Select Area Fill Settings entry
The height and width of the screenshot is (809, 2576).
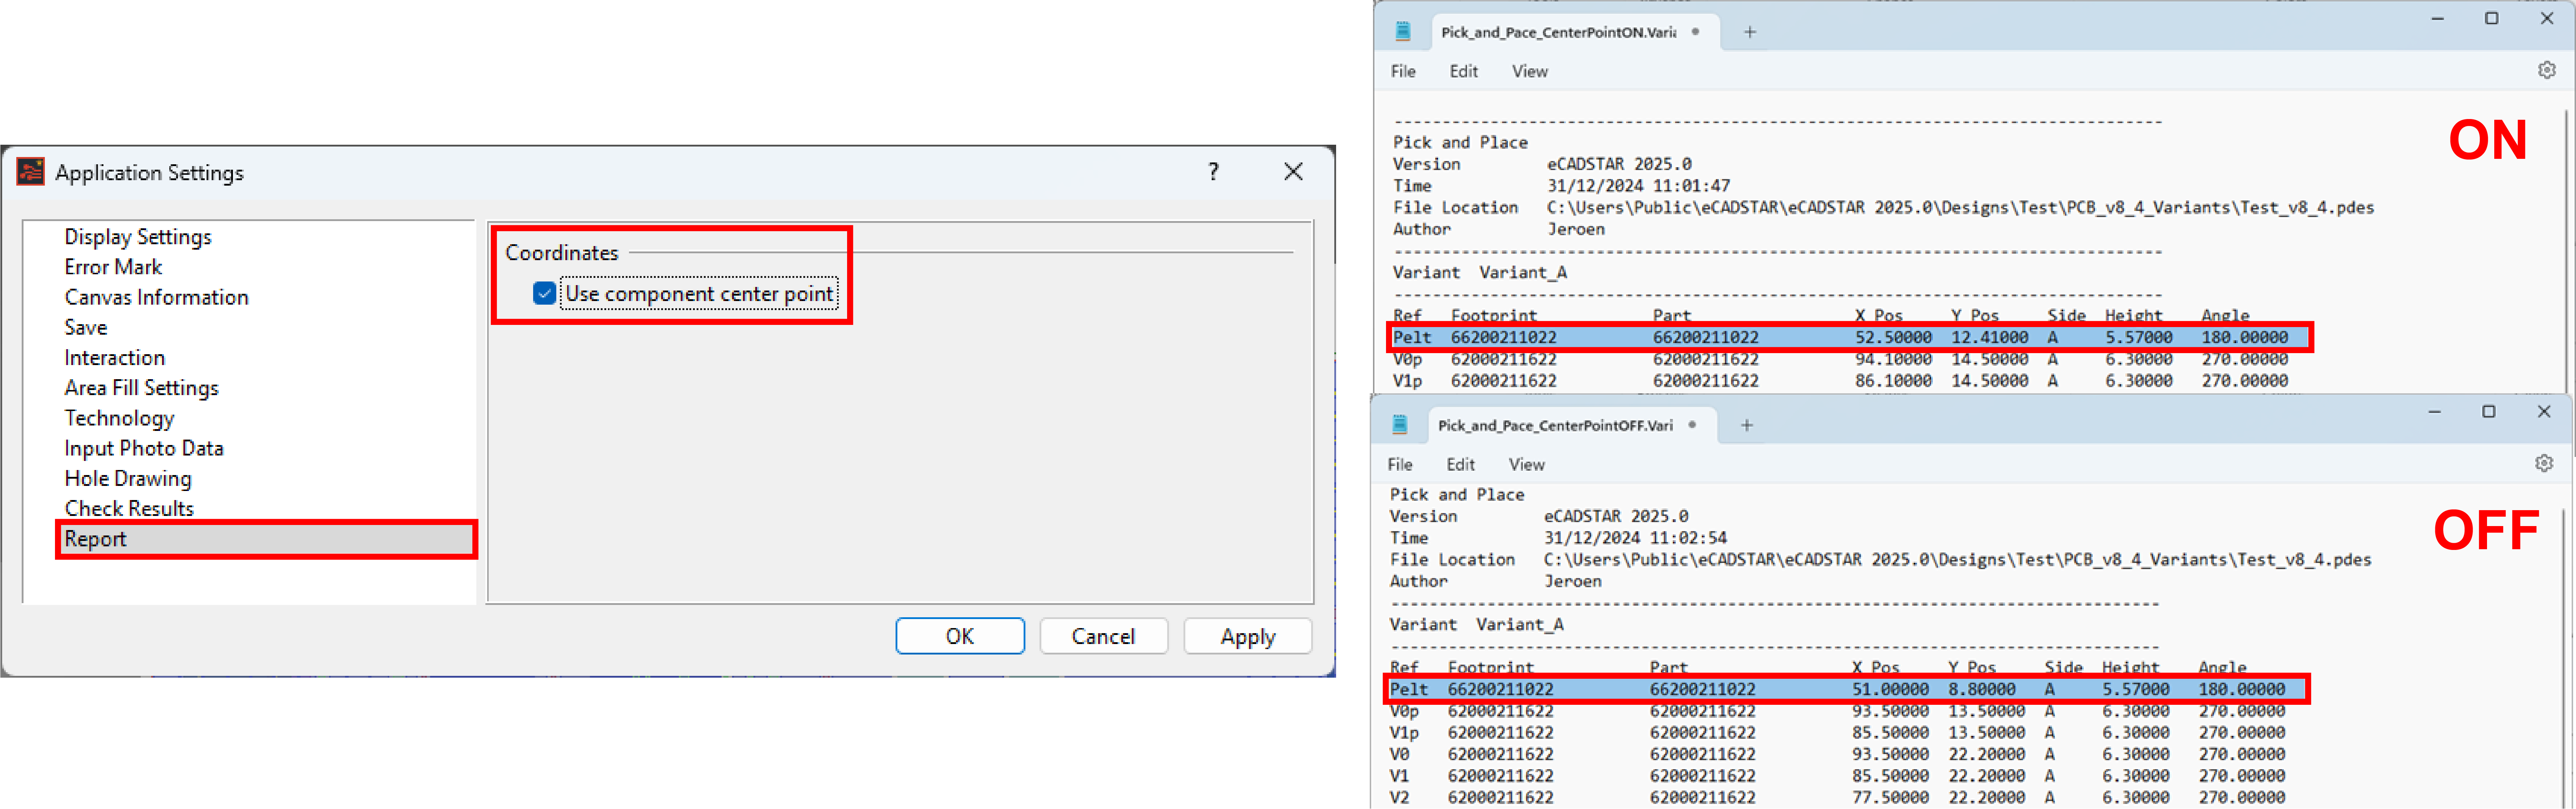click(141, 388)
